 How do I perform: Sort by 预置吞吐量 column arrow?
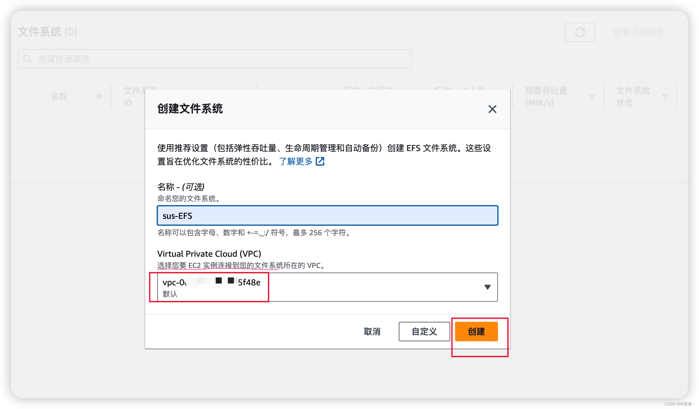pyautogui.click(x=592, y=97)
